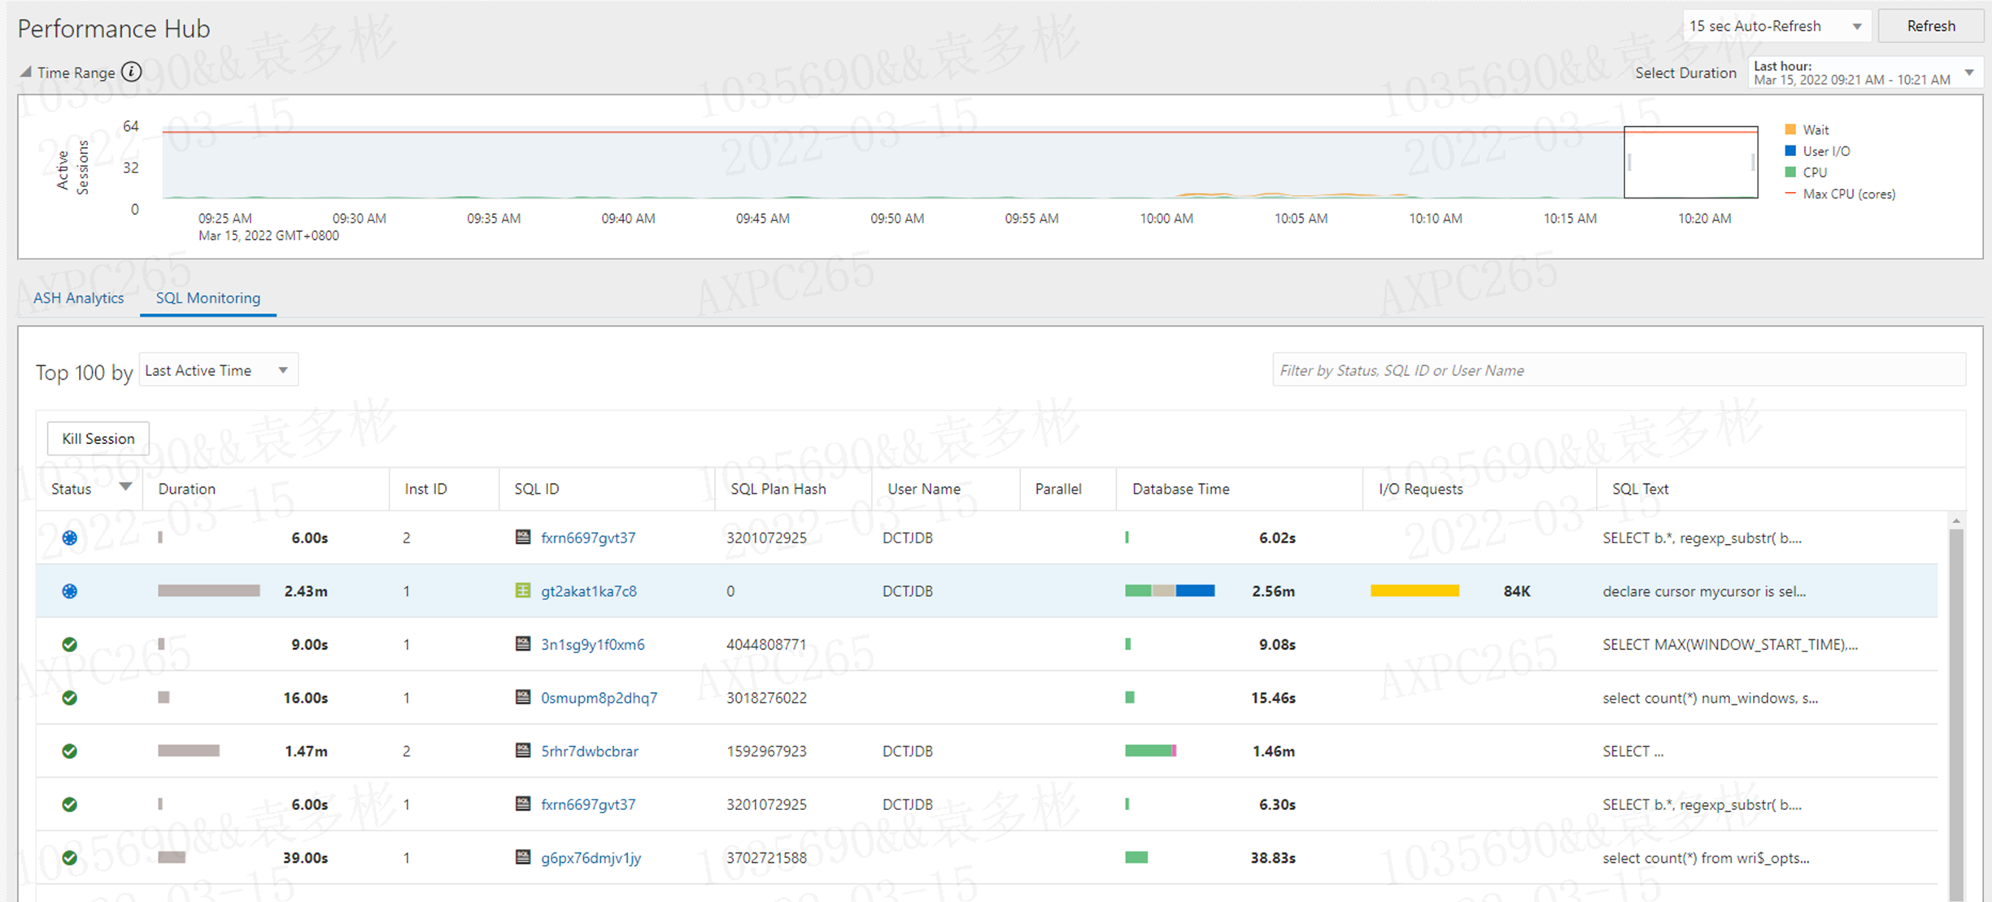1992x902 pixels.
Task: Click the User Name column header
Action: pos(923,489)
